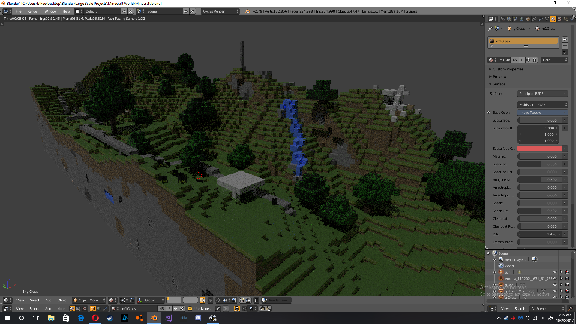The height and width of the screenshot is (324, 576).
Task: Open the Cycles Render engine dropdown
Action: click(x=220, y=11)
